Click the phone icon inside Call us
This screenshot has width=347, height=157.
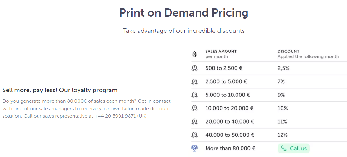point(284,148)
